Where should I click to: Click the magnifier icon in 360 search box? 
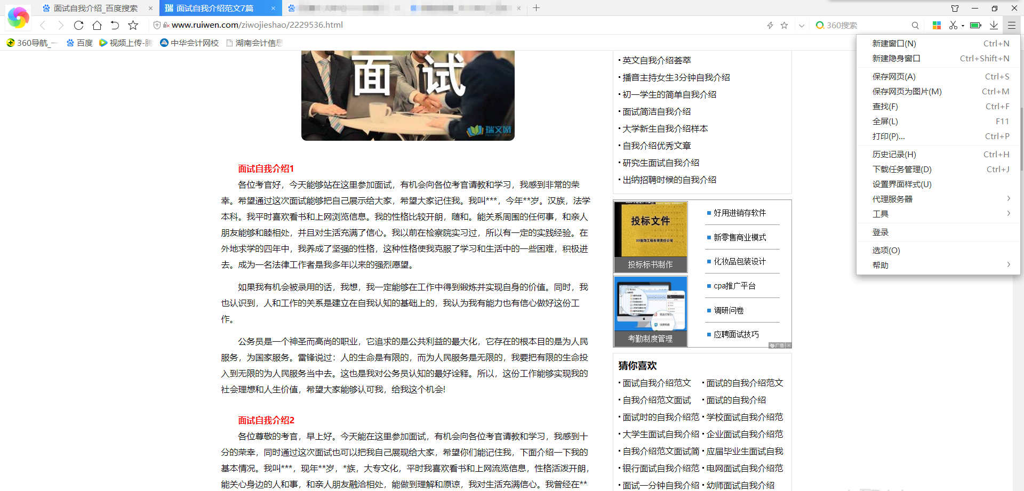pyautogui.click(x=915, y=25)
